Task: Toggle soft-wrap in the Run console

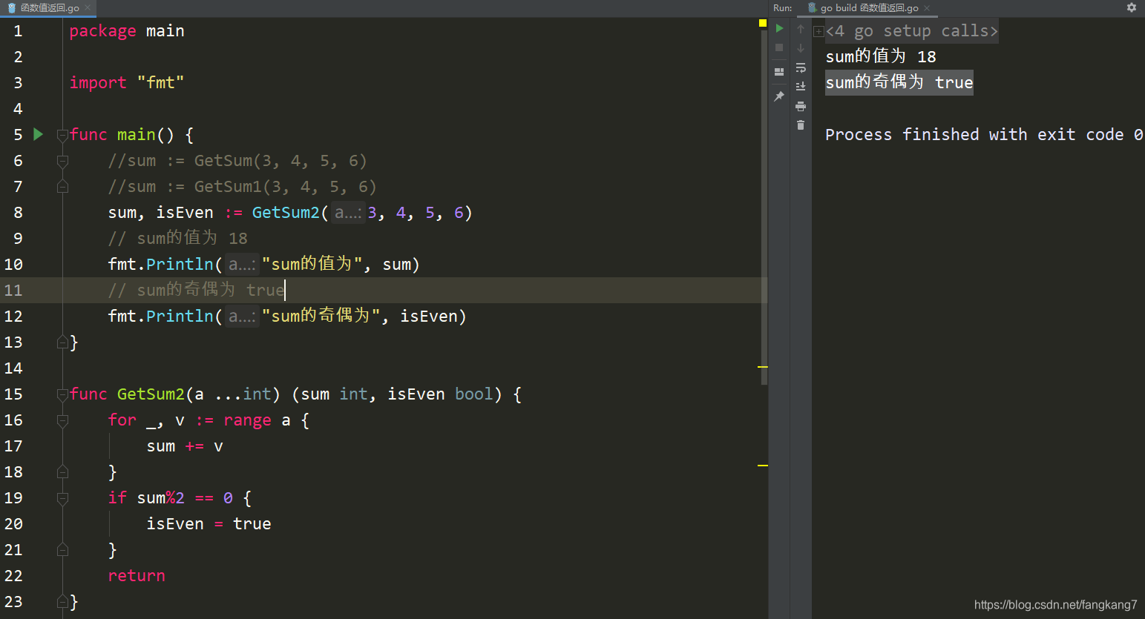Action: (801, 67)
